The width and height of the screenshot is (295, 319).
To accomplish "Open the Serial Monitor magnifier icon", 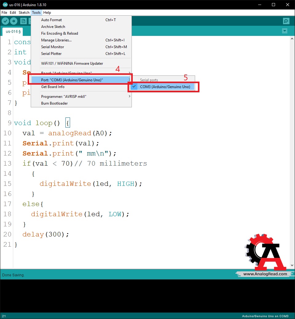I will [x=286, y=21].
